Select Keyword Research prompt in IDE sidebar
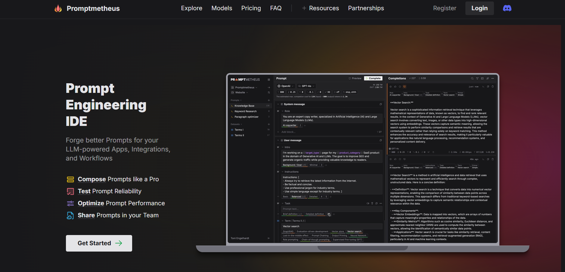 pyautogui.click(x=250, y=111)
